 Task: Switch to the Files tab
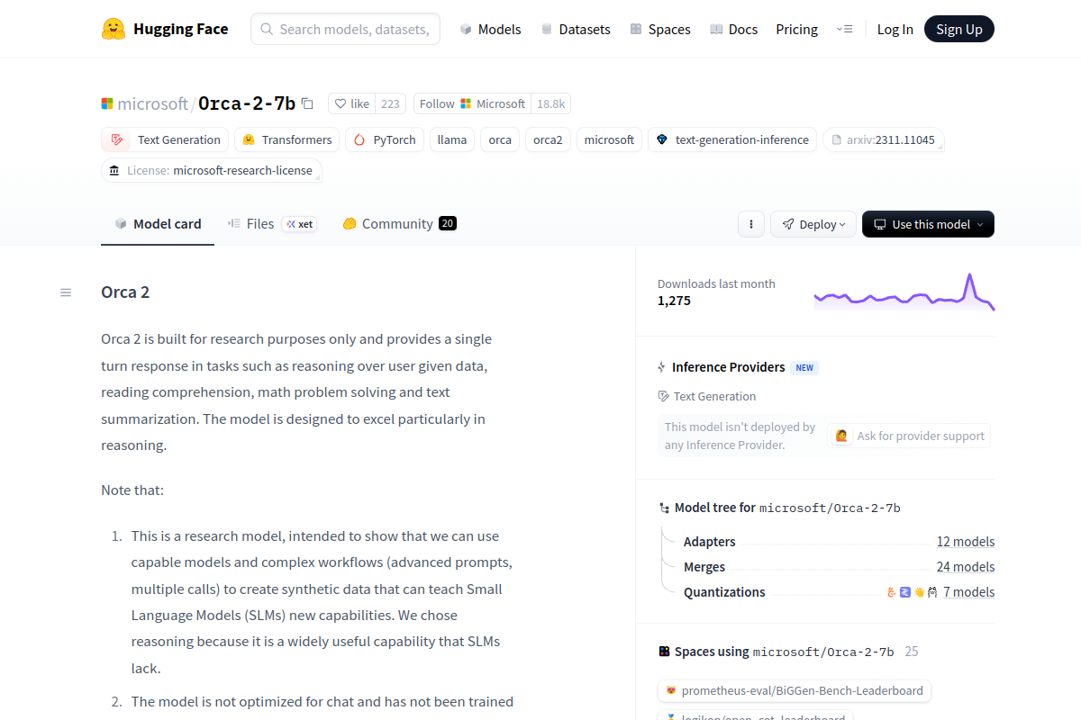(259, 224)
